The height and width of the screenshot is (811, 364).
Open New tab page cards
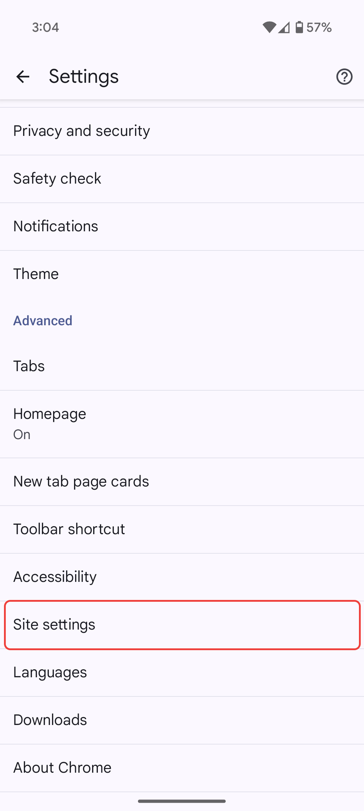pos(182,481)
